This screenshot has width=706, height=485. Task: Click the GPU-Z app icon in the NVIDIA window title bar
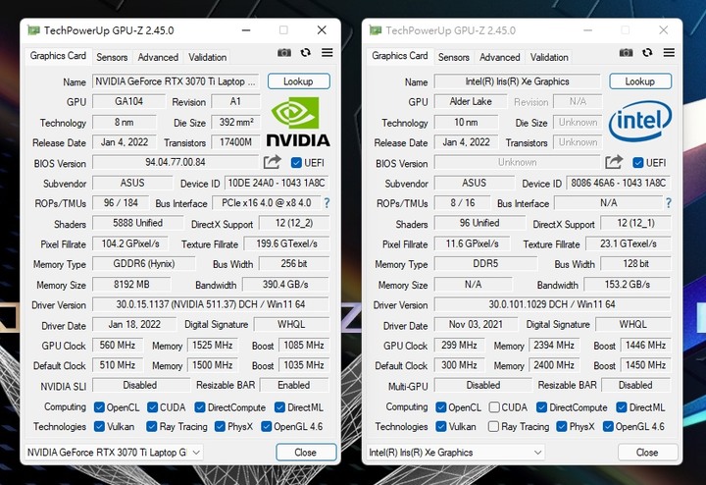(x=33, y=30)
